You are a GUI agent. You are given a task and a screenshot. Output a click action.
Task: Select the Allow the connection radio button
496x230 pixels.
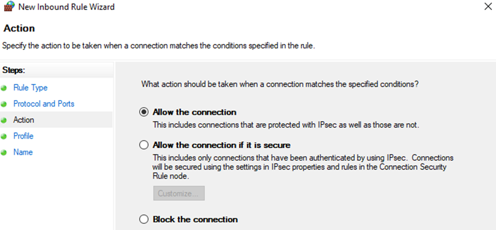coord(144,112)
